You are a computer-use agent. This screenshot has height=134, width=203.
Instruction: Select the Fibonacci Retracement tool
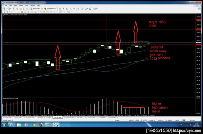25,12
